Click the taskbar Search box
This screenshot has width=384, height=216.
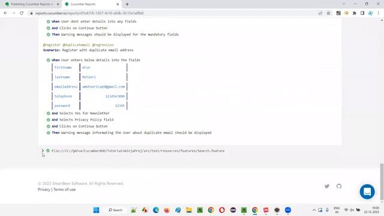[115, 210]
